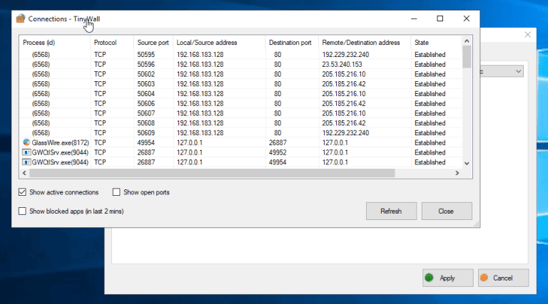Enable Show blocked apps (in last 2 mins)
The image size is (548, 304).
point(23,211)
